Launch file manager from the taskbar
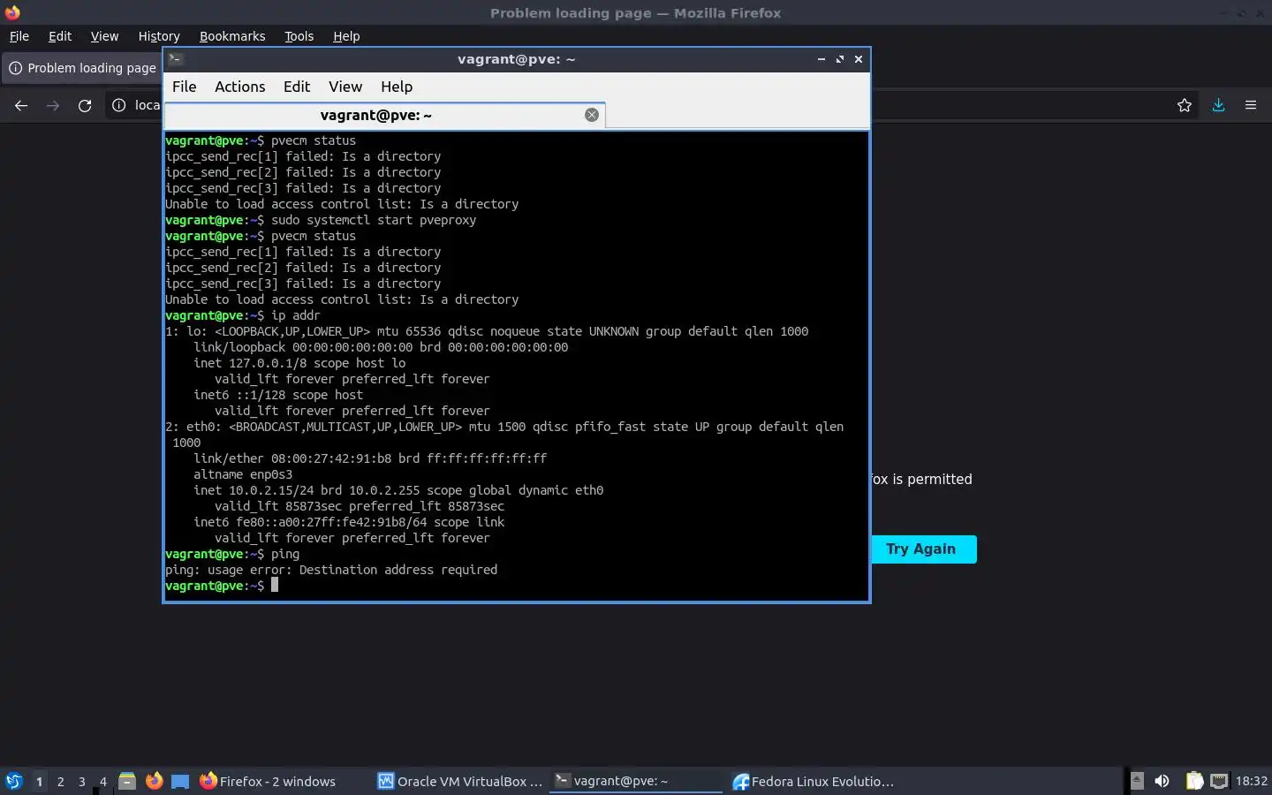 pos(127,781)
